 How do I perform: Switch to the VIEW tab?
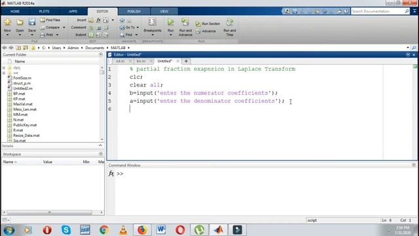tap(164, 12)
